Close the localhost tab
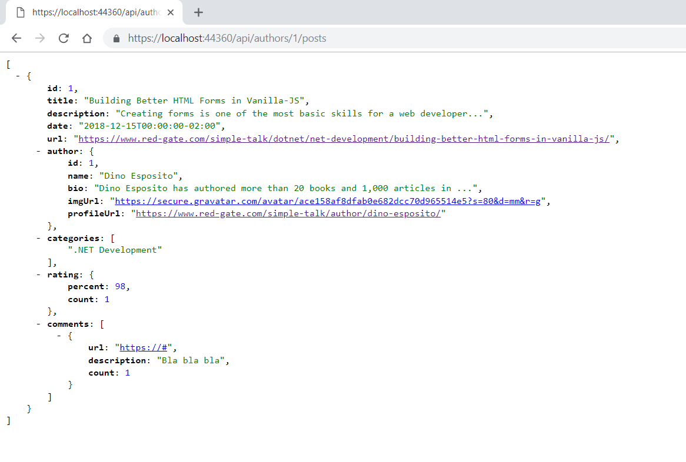686x462 pixels. pos(171,12)
